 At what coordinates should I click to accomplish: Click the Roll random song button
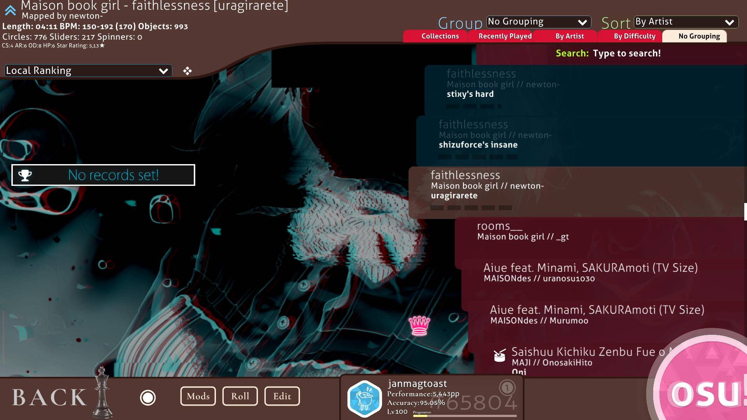click(240, 396)
